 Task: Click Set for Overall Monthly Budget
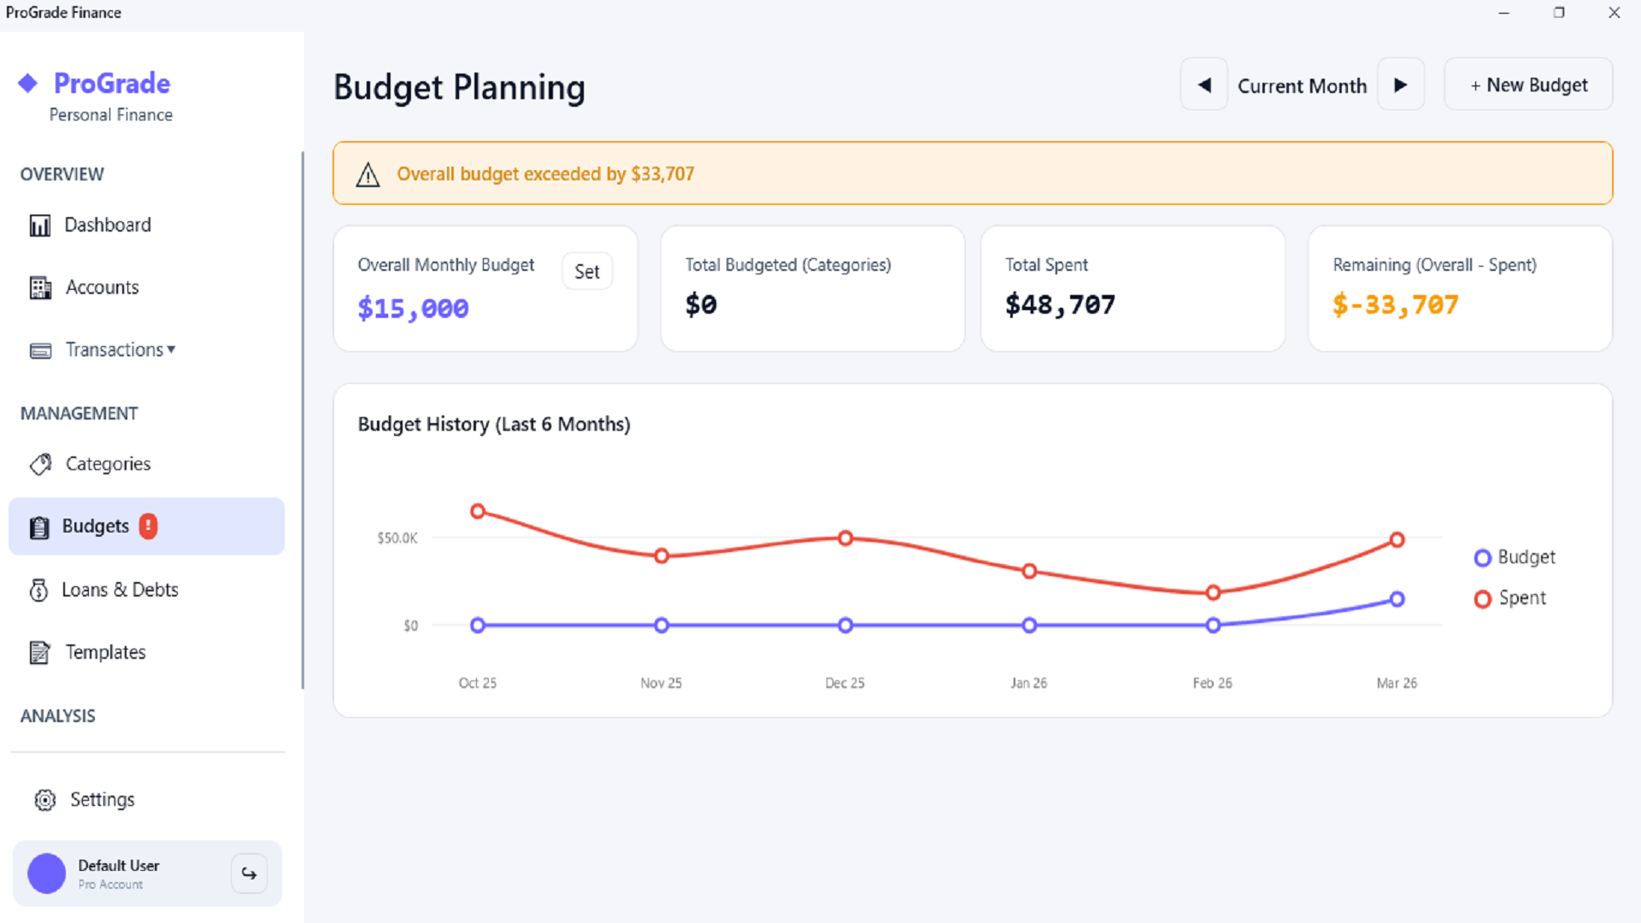587,272
